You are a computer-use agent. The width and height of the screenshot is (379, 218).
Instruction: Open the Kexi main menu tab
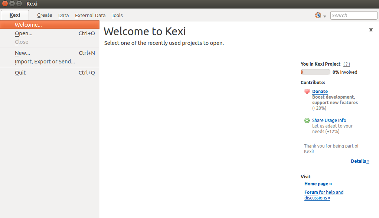[15, 15]
